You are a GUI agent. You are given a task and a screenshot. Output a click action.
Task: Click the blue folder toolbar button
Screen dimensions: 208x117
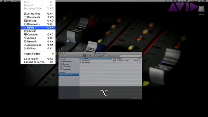(99, 56)
